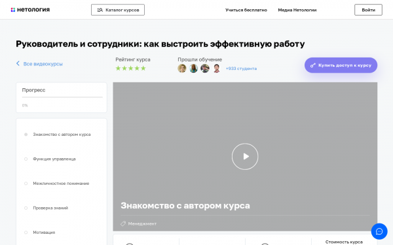The height and width of the screenshot is (245, 393).
Task: Select lesson Знакомство с автором курса
Action: pos(62,135)
